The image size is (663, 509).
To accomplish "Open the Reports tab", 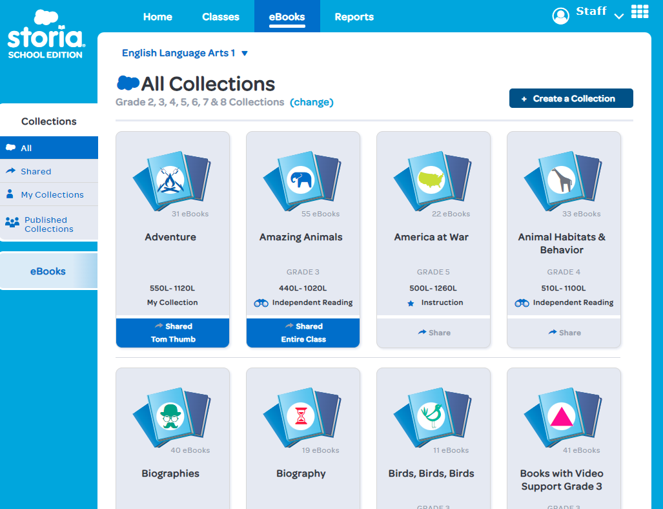I will click(x=354, y=17).
